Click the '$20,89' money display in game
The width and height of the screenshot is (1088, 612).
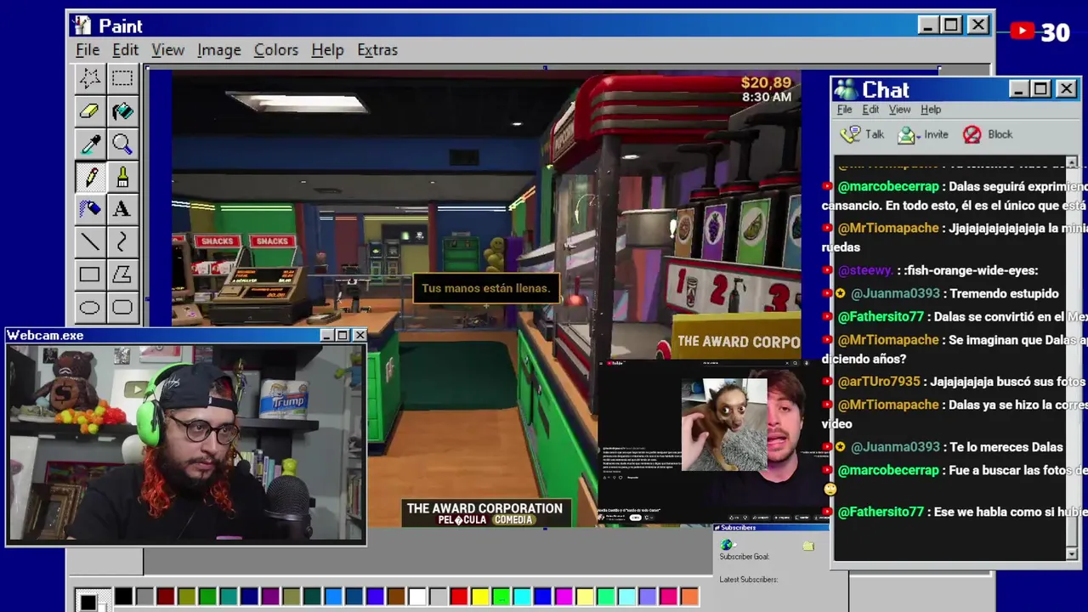pos(766,82)
